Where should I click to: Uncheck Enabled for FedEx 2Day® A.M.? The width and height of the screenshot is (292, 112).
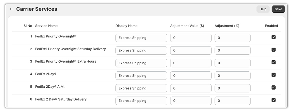(273, 87)
